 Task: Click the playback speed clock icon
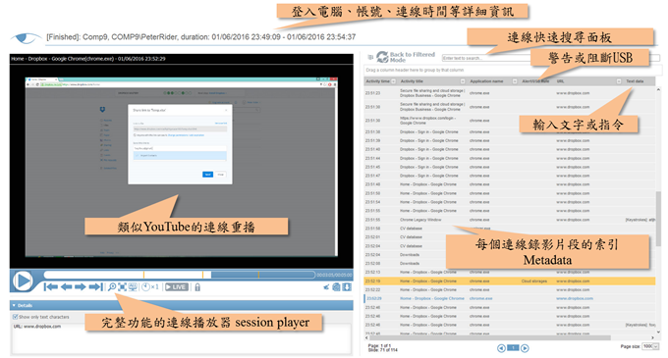tap(146, 287)
